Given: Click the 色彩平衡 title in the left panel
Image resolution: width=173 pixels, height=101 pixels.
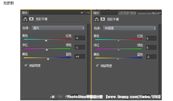Looking at the screenshot, I should tap(42, 19).
